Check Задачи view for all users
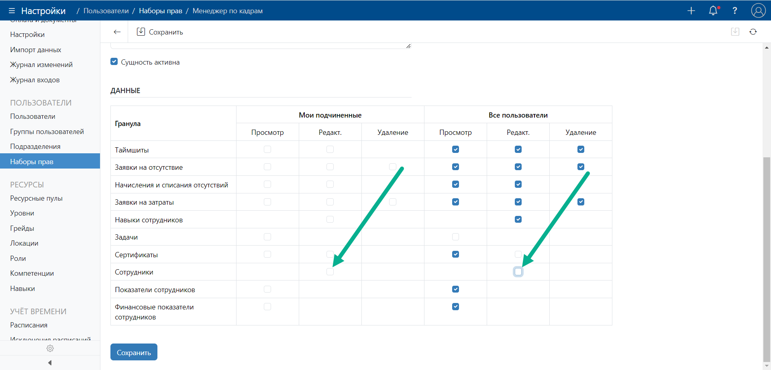The image size is (771, 370). (x=455, y=237)
